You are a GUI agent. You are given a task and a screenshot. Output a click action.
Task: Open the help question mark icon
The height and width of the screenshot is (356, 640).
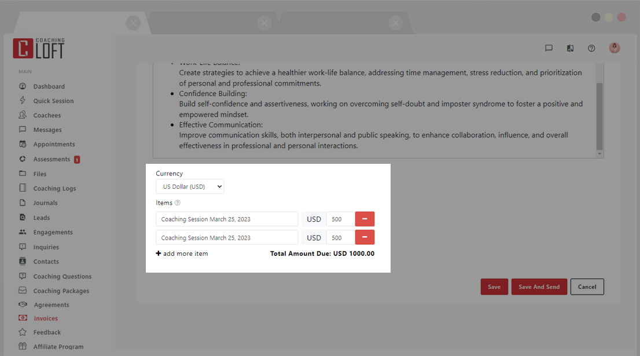(591, 48)
